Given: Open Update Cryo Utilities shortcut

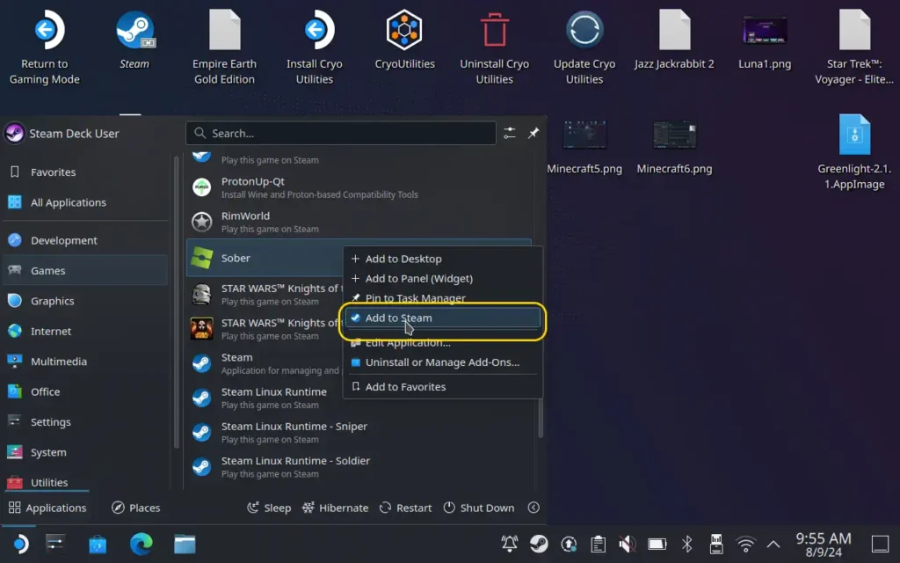Looking at the screenshot, I should click(x=584, y=48).
